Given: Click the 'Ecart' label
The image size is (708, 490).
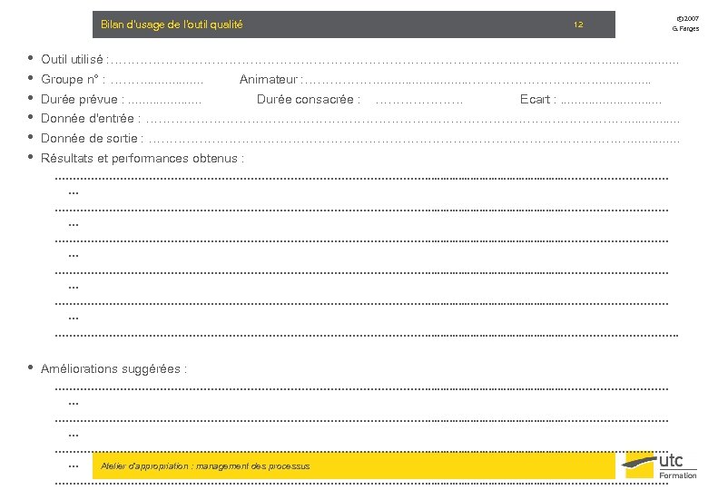Looking at the screenshot, I should pyautogui.click(x=537, y=99).
